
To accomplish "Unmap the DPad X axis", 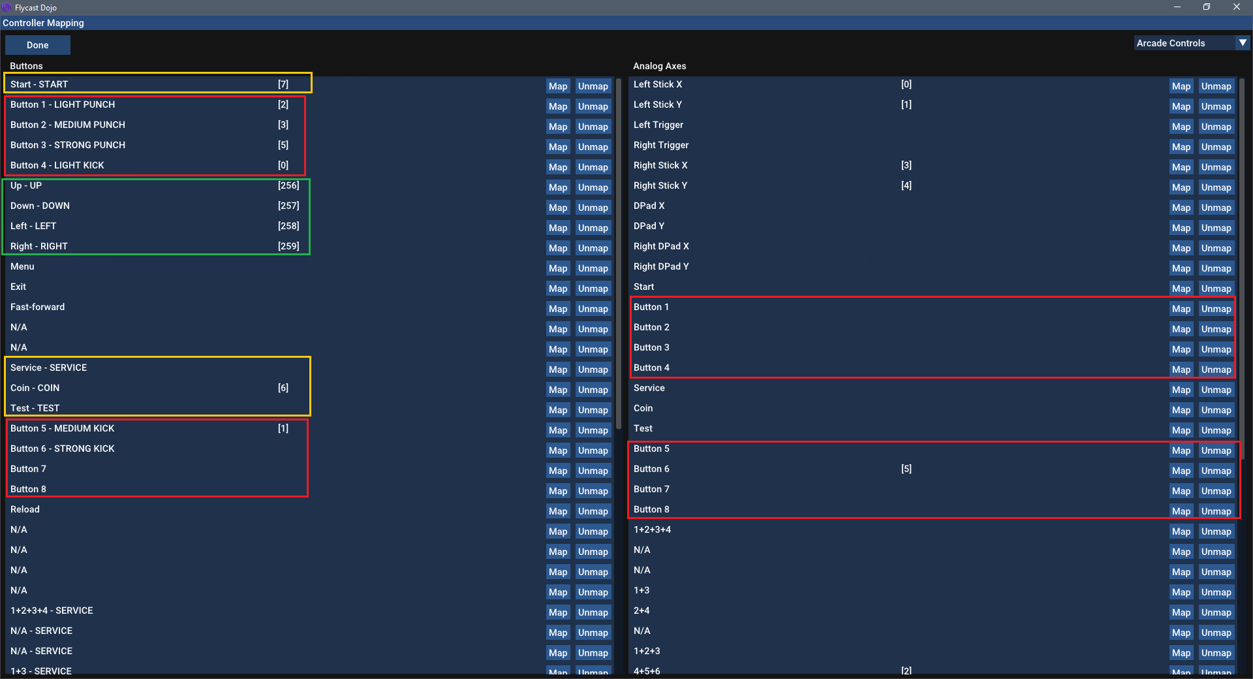I will tap(1215, 207).
